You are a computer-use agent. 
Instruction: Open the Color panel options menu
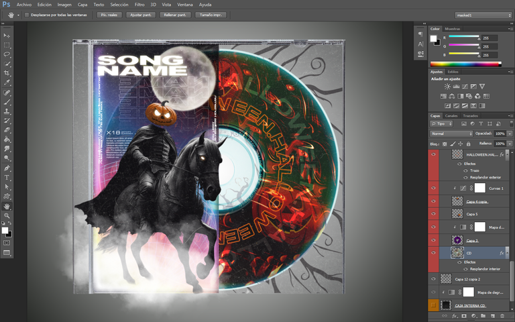pyautogui.click(x=510, y=29)
